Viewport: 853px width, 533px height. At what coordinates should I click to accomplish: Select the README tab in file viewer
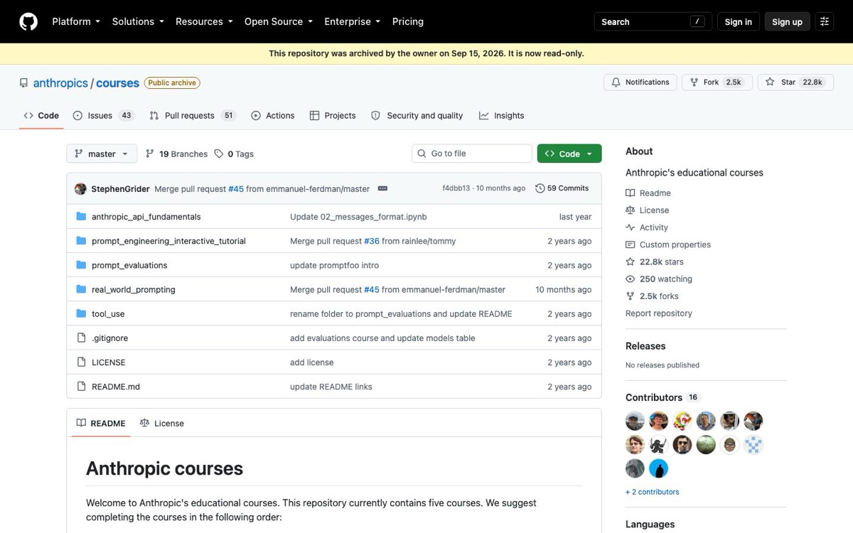click(x=101, y=423)
